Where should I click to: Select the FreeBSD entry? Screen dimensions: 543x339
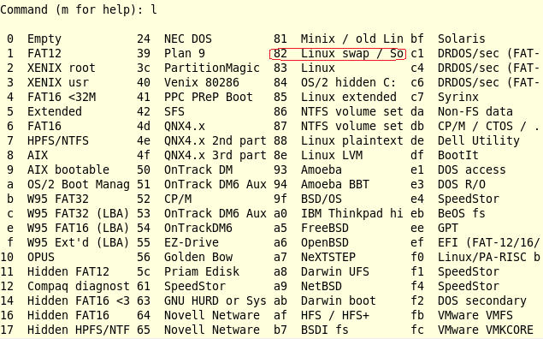(x=311, y=228)
